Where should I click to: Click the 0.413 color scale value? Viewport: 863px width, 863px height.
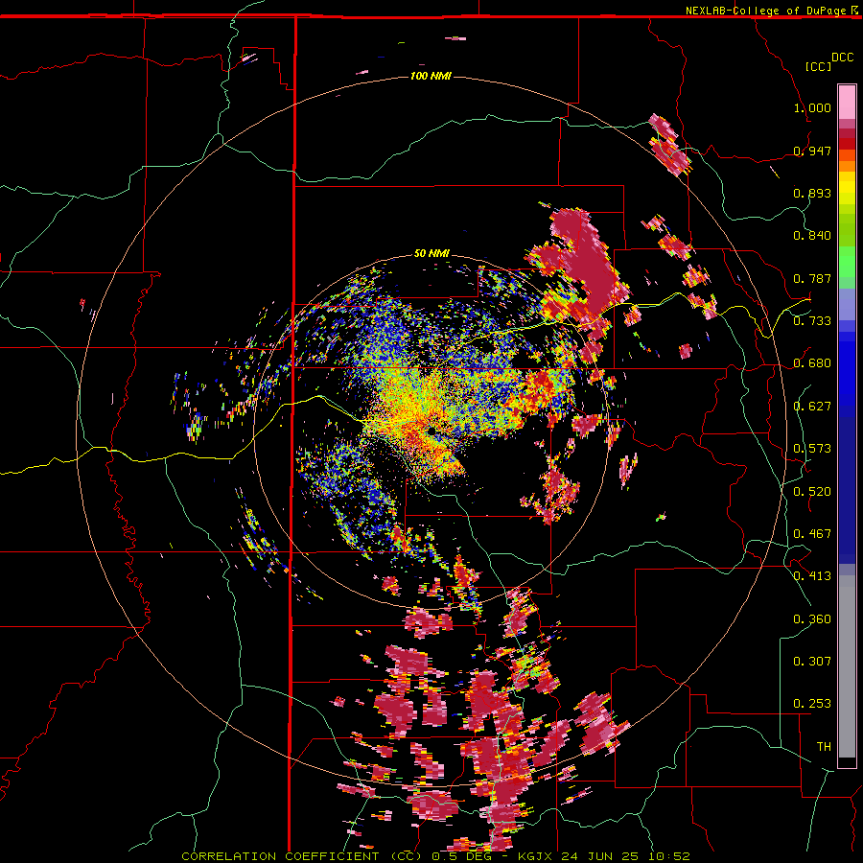(812, 576)
